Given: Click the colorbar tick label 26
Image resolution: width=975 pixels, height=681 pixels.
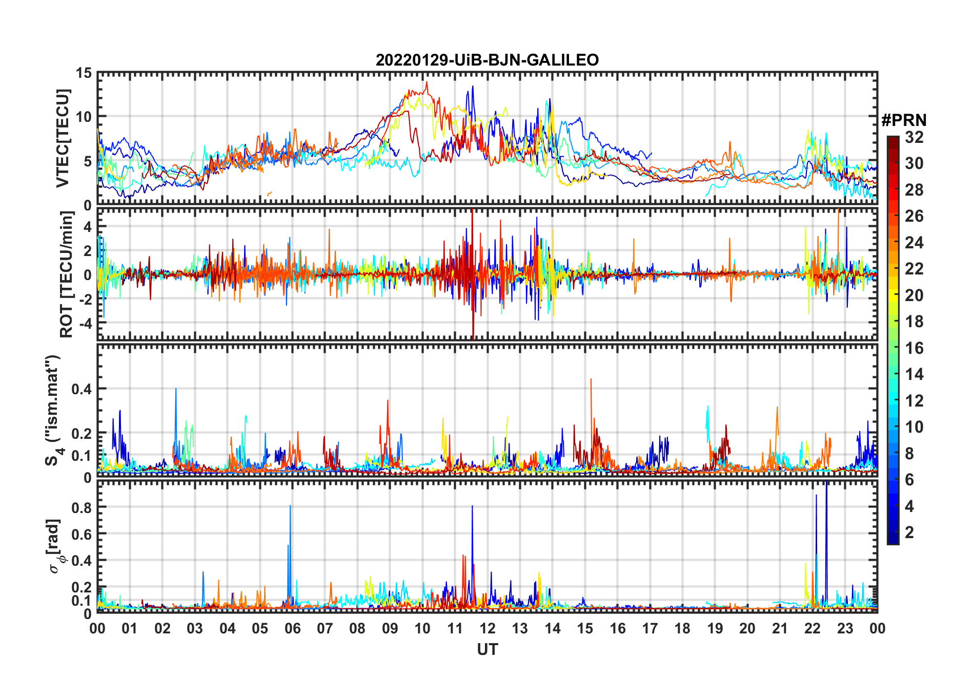Looking at the screenshot, I should click(914, 216).
